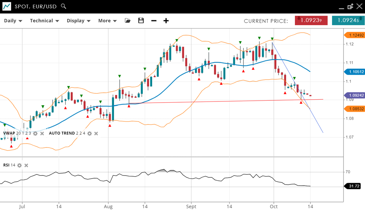Open Auto Trend settings gear

click(89, 133)
